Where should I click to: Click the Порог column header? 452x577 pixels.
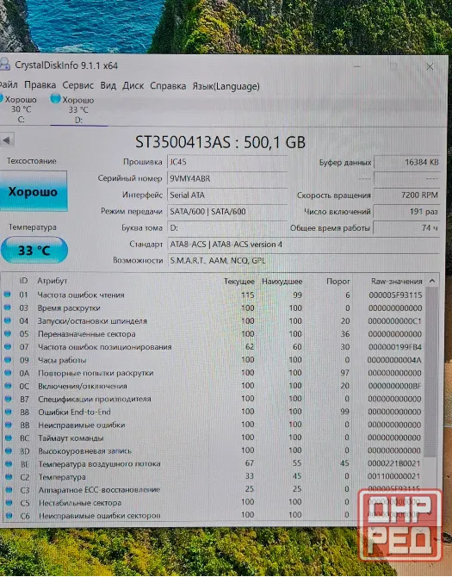(338, 281)
